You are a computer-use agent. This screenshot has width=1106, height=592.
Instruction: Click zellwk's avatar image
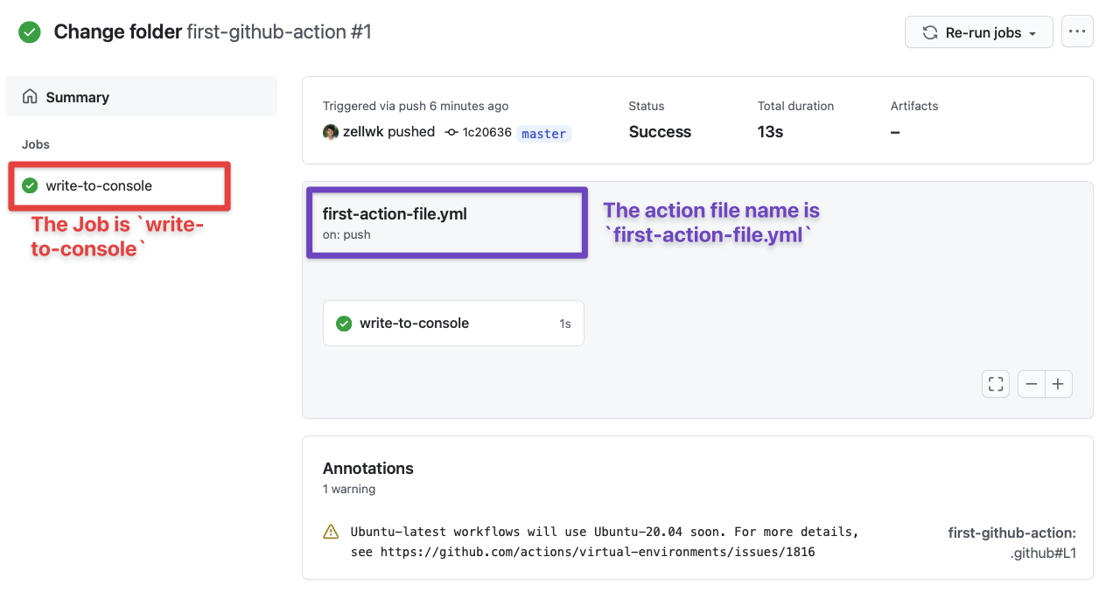[x=330, y=131]
